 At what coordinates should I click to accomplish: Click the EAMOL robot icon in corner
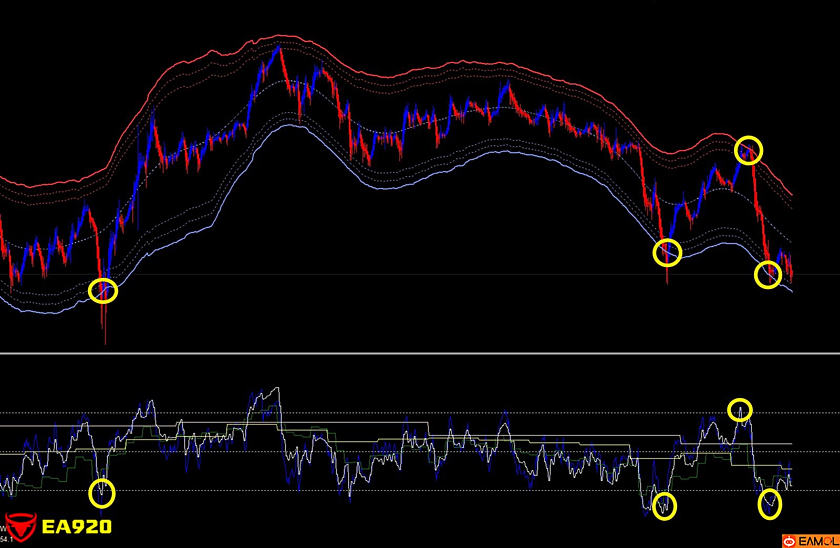789,541
